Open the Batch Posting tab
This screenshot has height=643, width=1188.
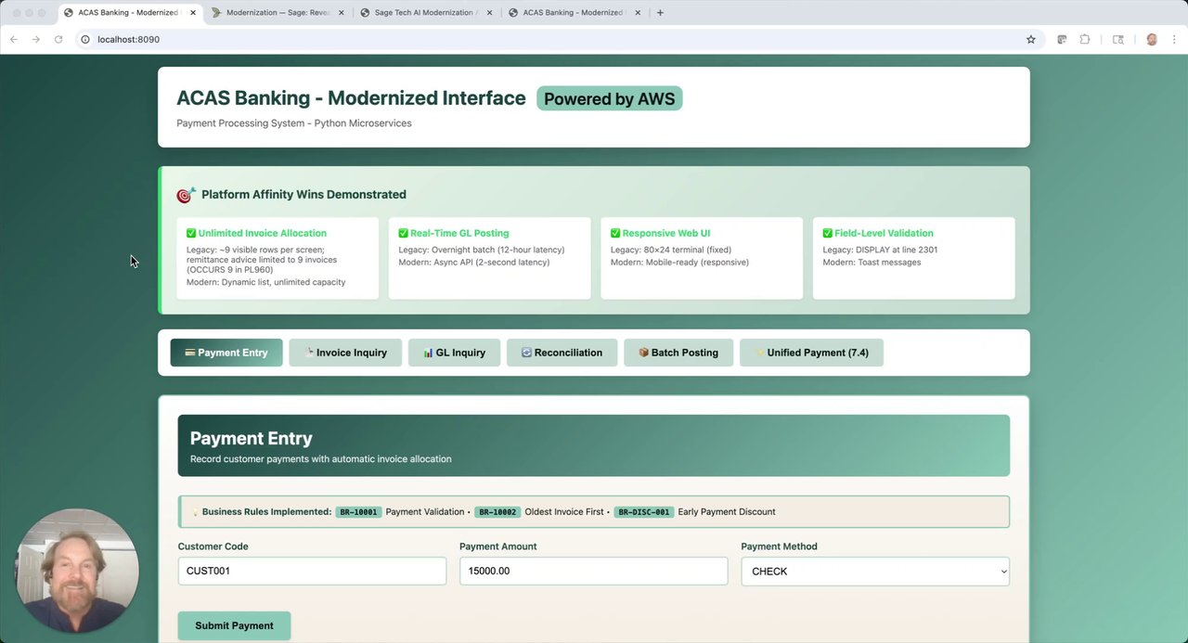pos(678,353)
